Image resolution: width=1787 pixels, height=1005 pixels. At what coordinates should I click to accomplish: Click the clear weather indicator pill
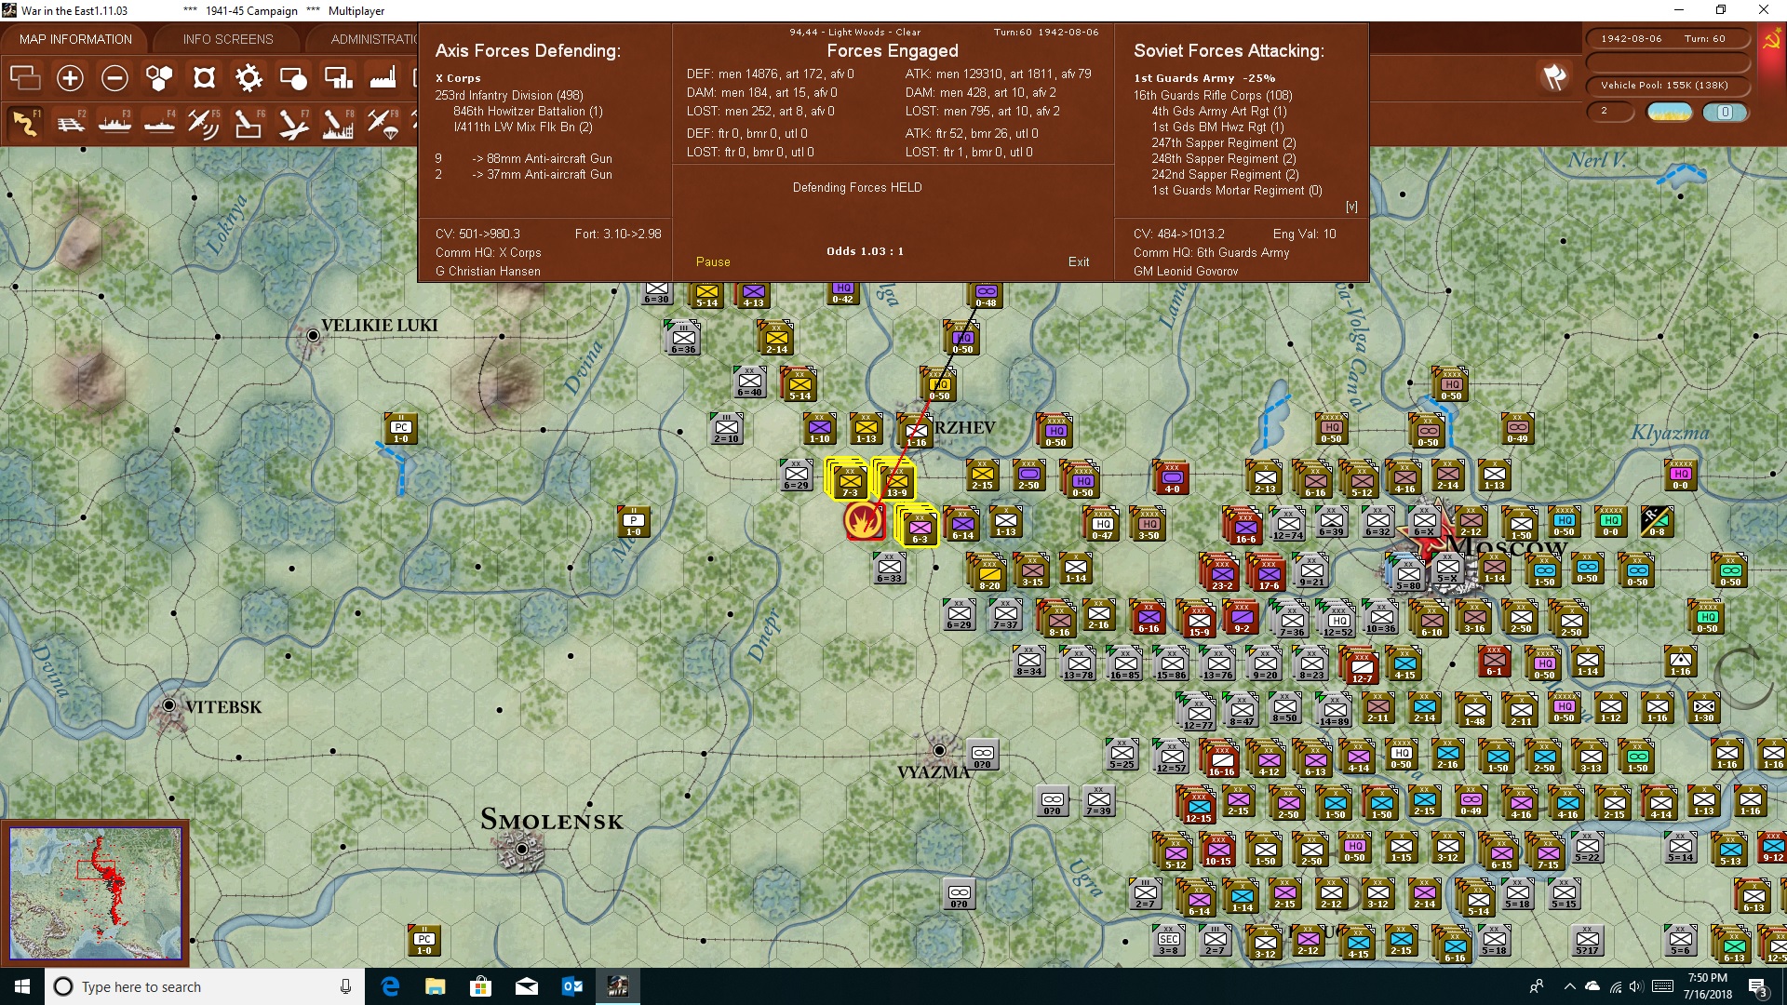pyautogui.click(x=1670, y=112)
